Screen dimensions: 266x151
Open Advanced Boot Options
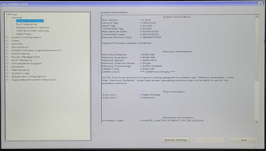(x=33, y=28)
